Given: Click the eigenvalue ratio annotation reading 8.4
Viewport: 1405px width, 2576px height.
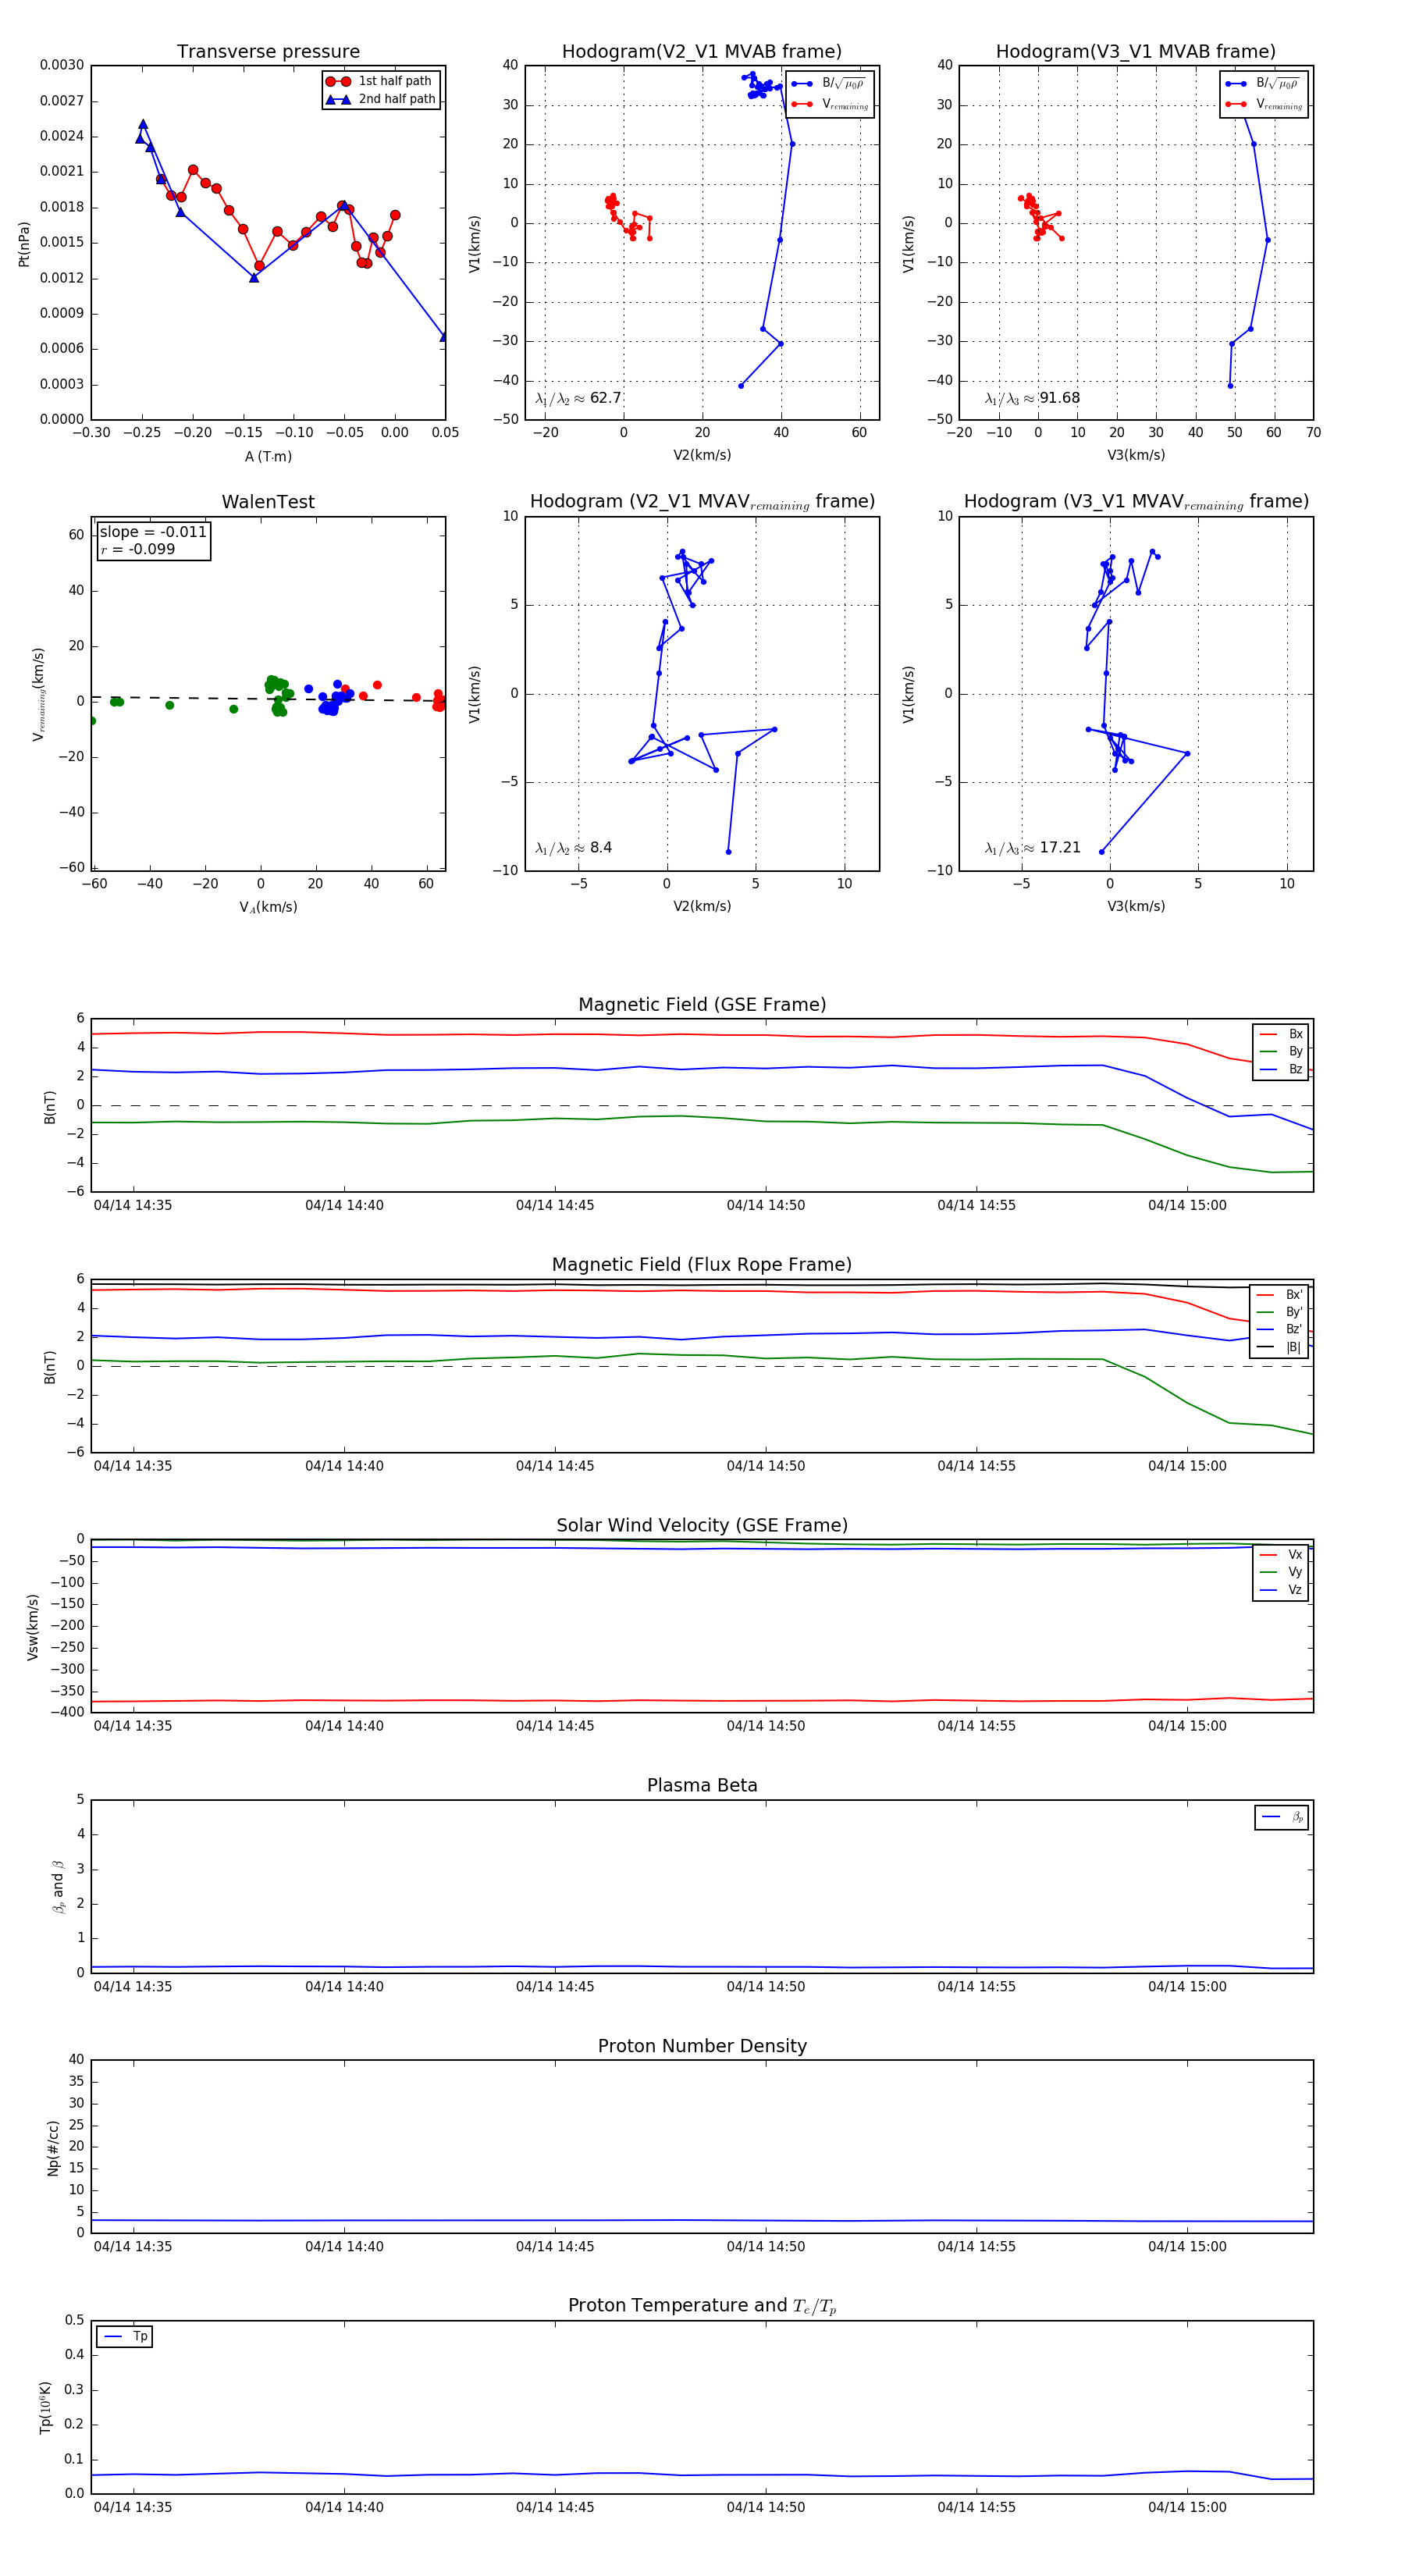Looking at the screenshot, I should [x=573, y=848].
